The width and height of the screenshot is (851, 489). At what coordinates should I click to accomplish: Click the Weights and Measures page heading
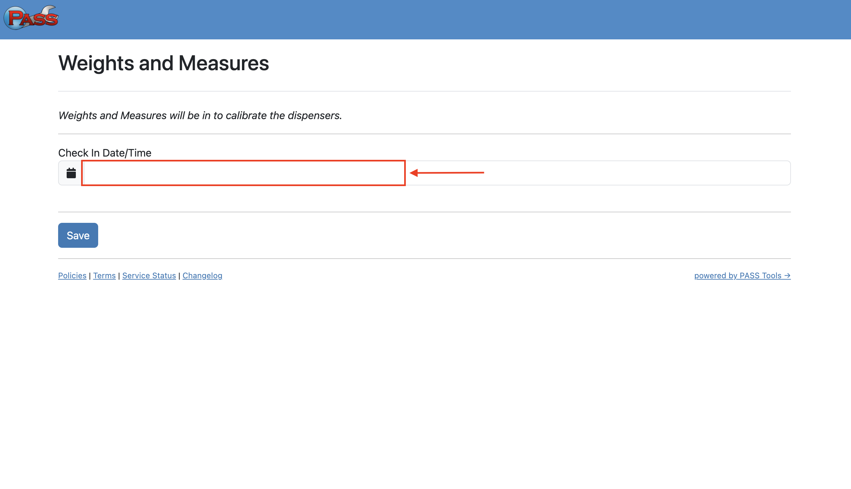163,63
